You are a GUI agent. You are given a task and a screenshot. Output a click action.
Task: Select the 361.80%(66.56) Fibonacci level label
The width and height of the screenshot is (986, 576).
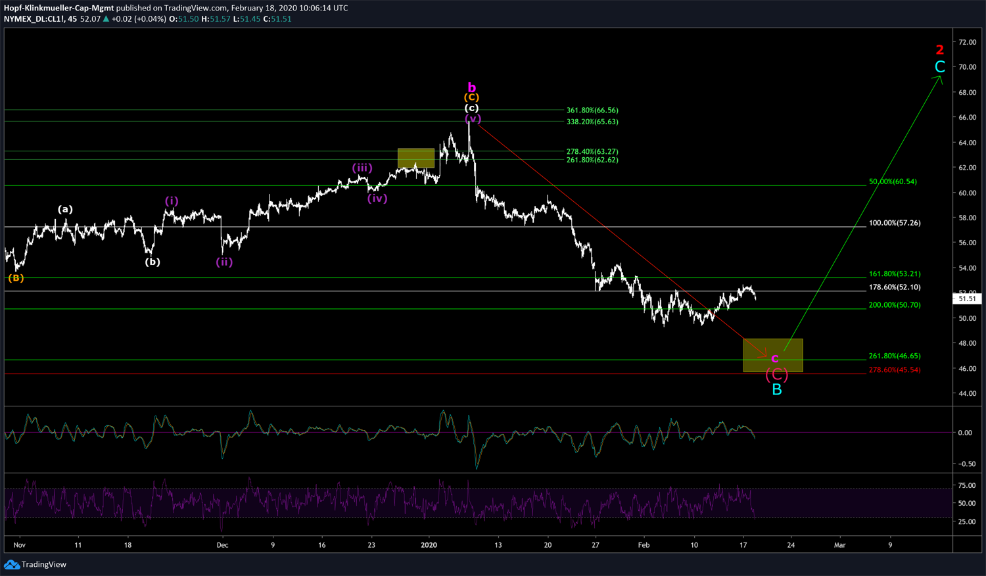592,110
